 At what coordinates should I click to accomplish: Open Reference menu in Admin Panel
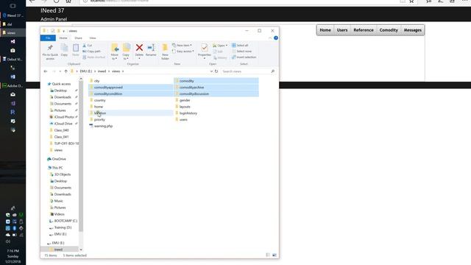(x=364, y=30)
